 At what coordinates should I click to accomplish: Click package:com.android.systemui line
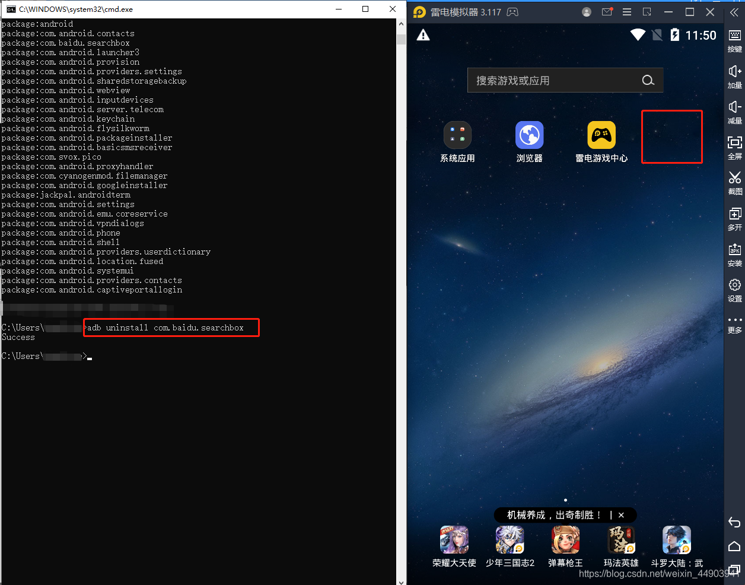point(68,271)
